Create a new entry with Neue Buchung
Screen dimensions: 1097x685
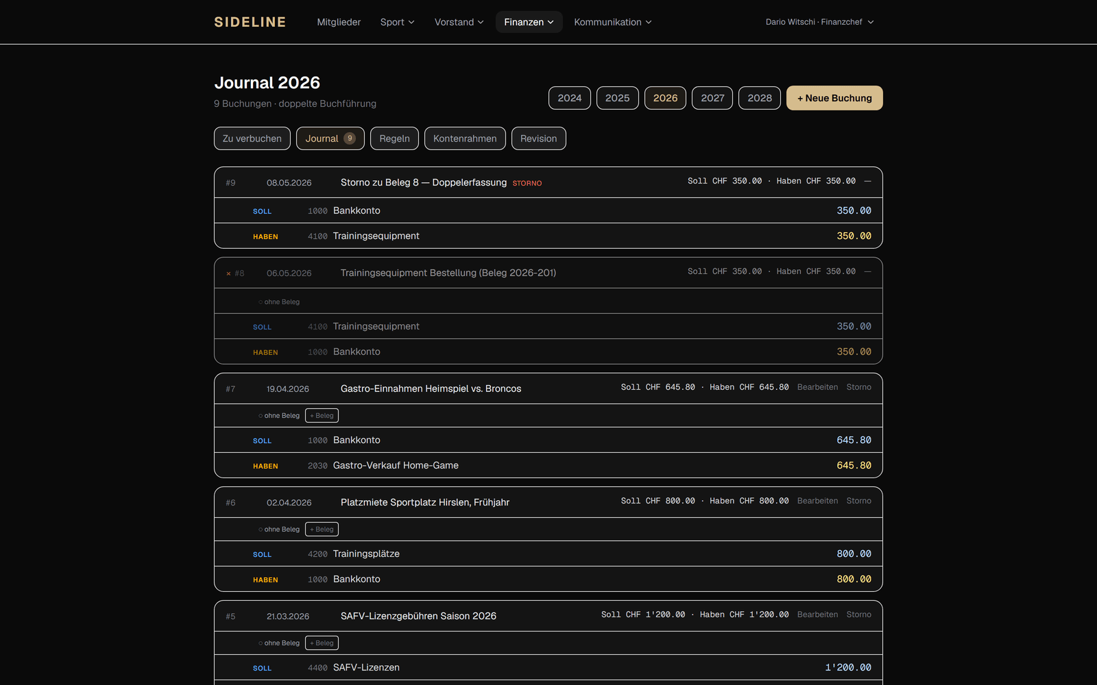click(834, 98)
